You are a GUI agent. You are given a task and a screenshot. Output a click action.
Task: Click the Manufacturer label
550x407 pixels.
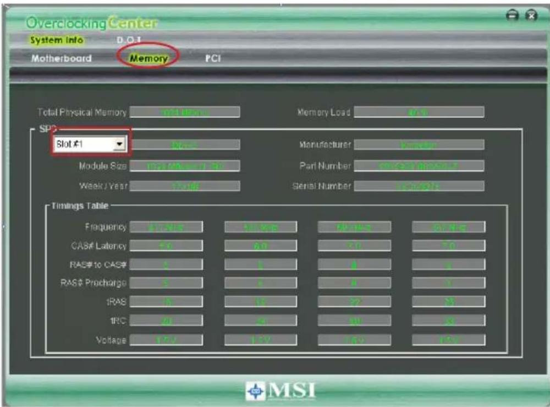coord(325,145)
